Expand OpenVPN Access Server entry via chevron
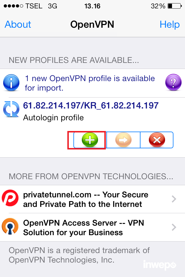Screen dimensions: 185x277 coord(174,227)
